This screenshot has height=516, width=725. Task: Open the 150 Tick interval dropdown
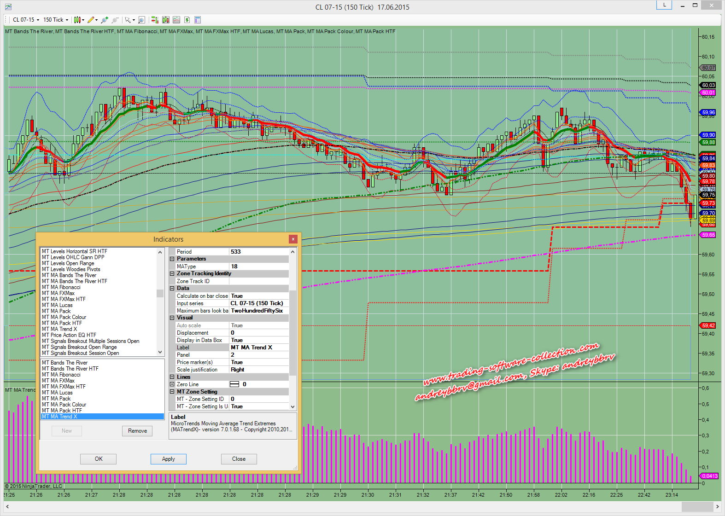pos(55,20)
